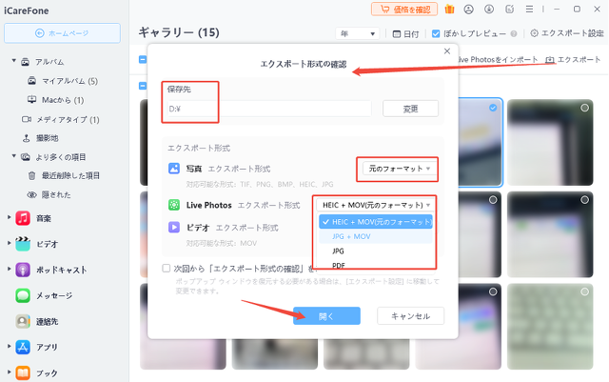Image resolution: width=609 pixels, height=382 pixels.
Task: Open the Podcast section icon
Action: (x=23, y=270)
